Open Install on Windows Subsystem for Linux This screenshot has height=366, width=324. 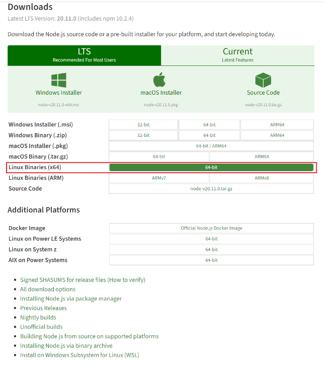pos(79,355)
